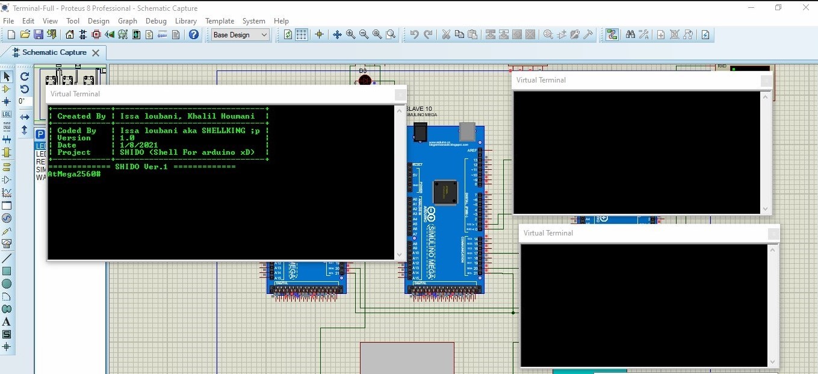818x374 pixels.
Task: Zoom to fit the entire sheet
Action: tap(377, 35)
